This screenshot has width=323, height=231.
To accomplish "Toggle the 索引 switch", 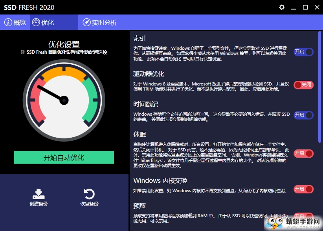I will tap(303, 52).
